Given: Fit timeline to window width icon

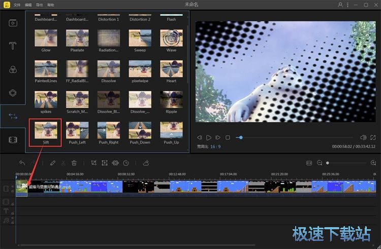Looking at the screenshot, I should (309, 163).
